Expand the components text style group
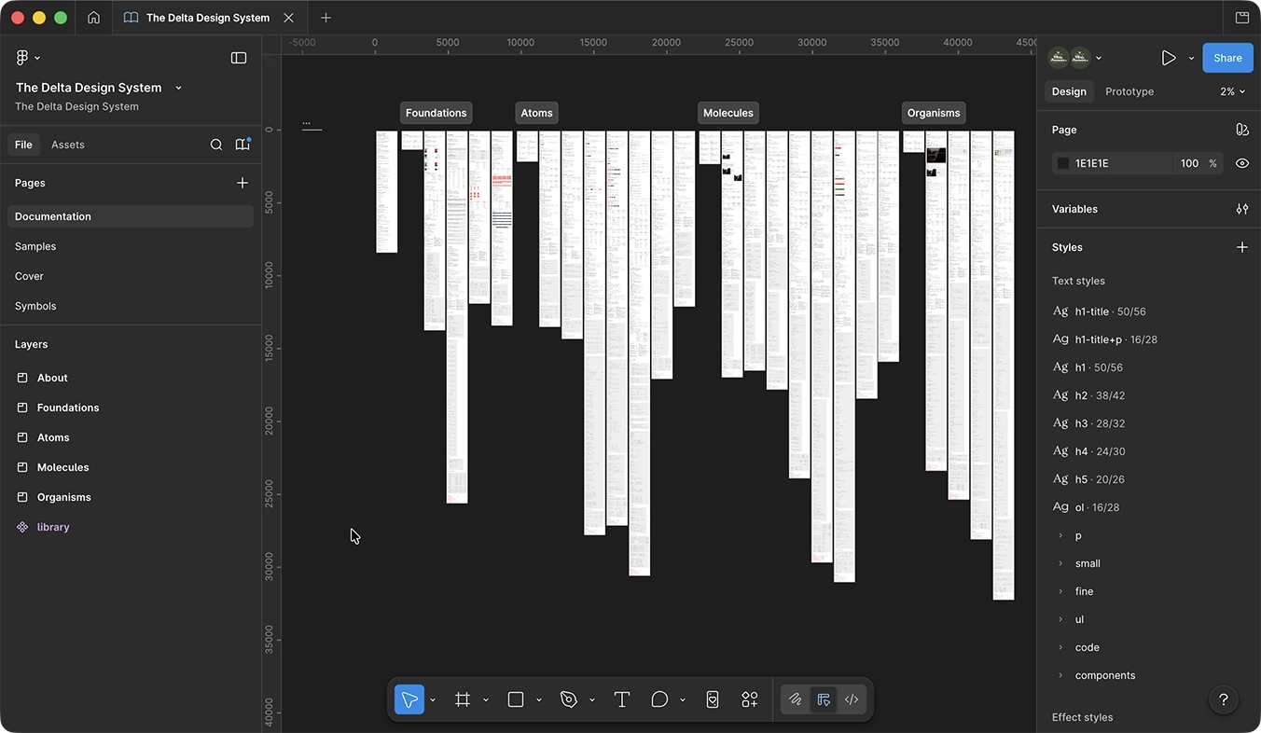 tap(1060, 675)
